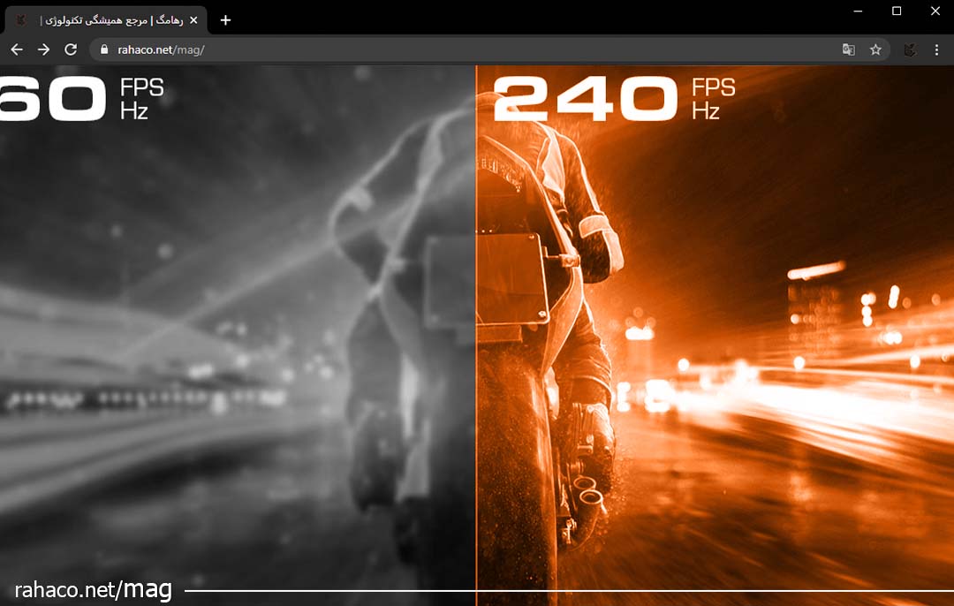The image size is (954, 606).
Task: Close the Chrome window
Action: [x=935, y=11]
